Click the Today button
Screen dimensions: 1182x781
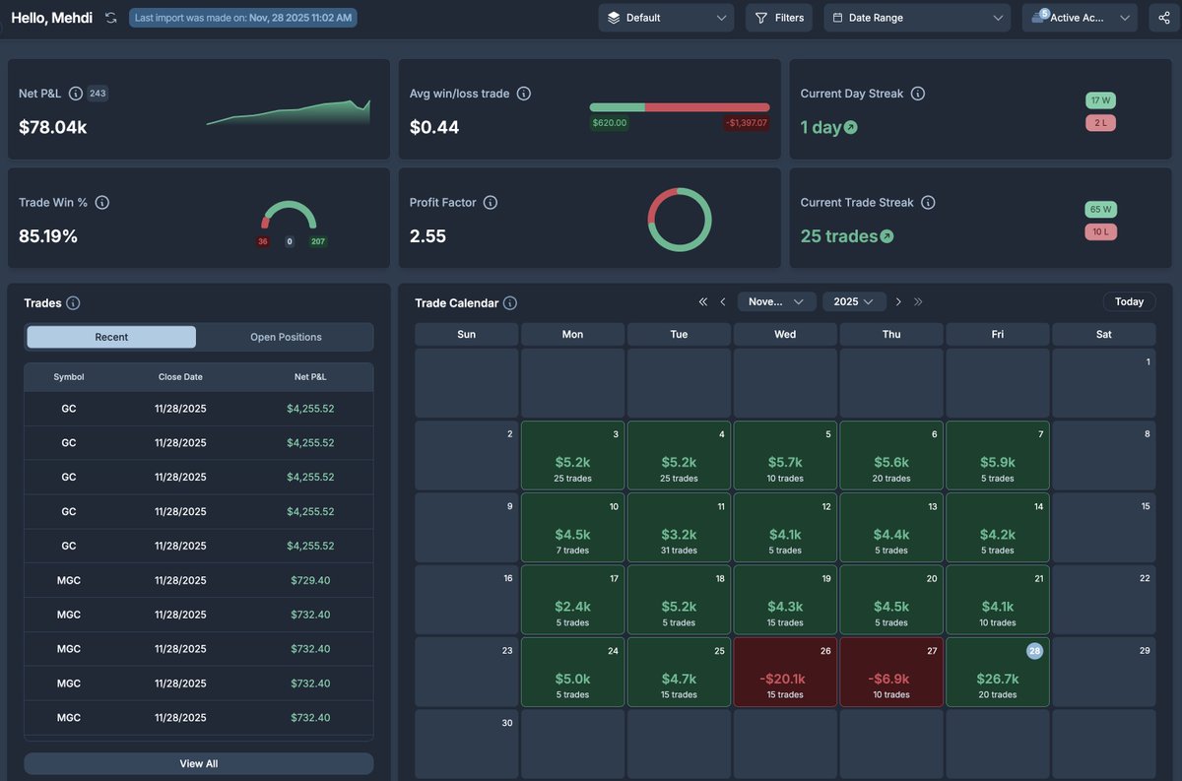coord(1129,300)
